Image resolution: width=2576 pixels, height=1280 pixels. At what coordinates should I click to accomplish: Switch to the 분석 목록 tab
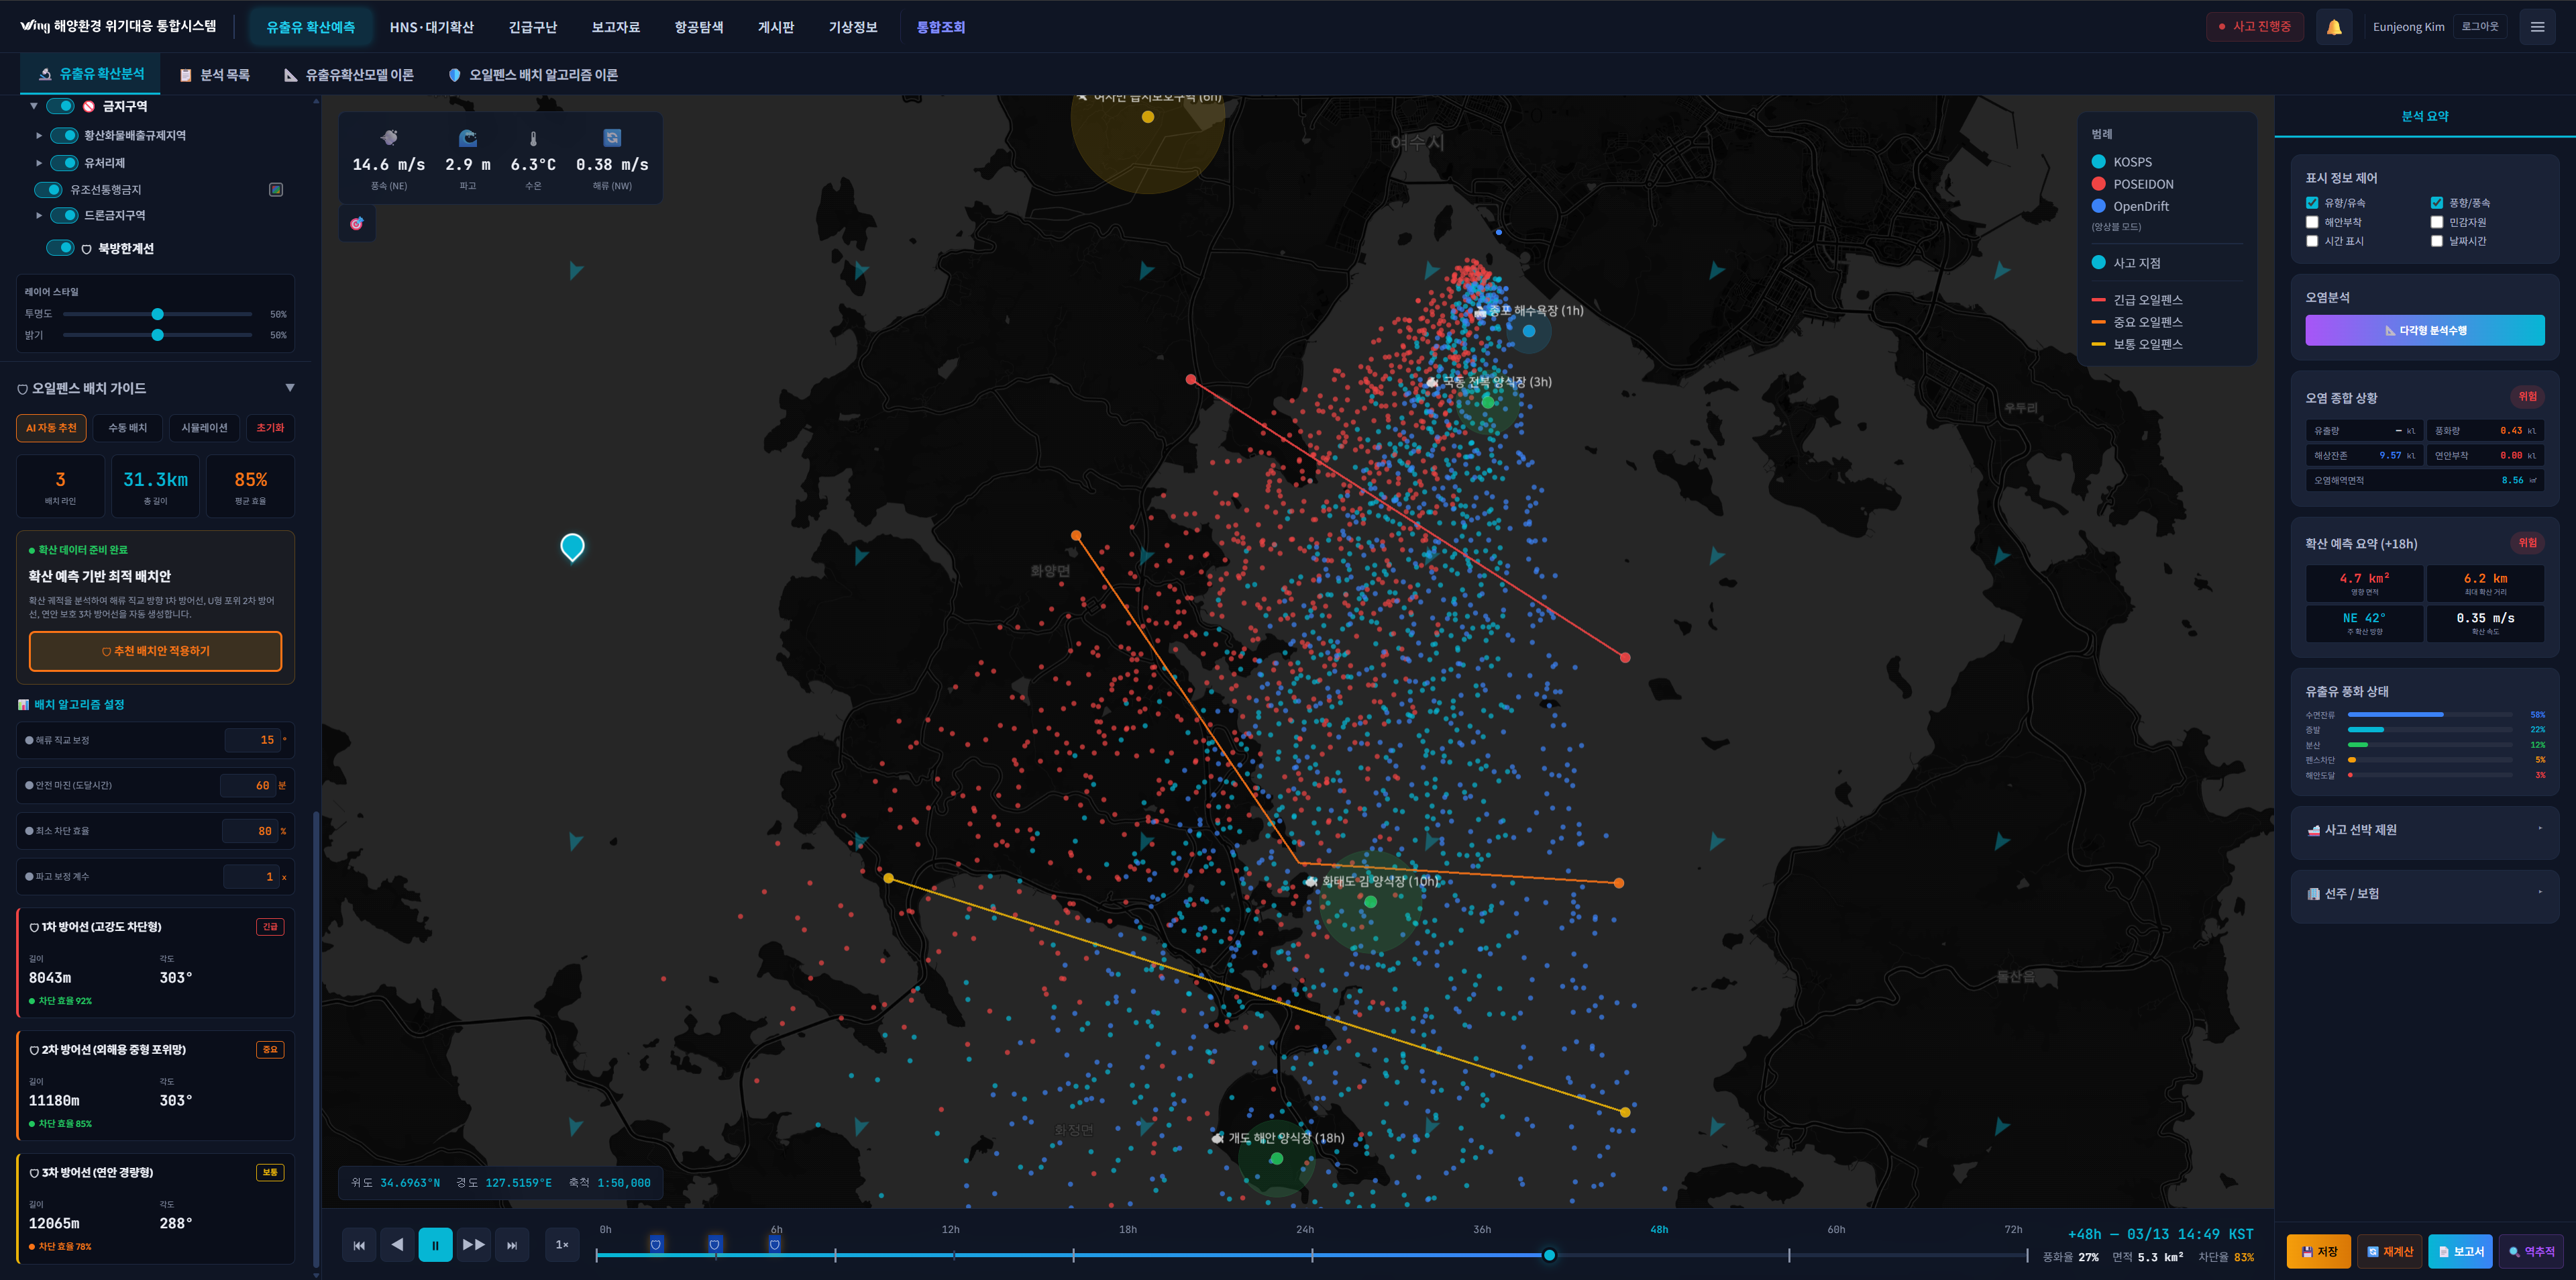tap(214, 75)
